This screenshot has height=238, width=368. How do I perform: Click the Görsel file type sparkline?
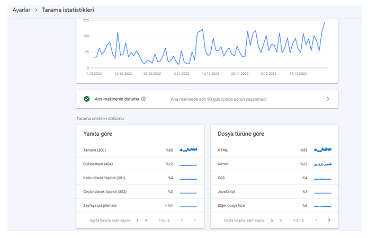click(322, 164)
